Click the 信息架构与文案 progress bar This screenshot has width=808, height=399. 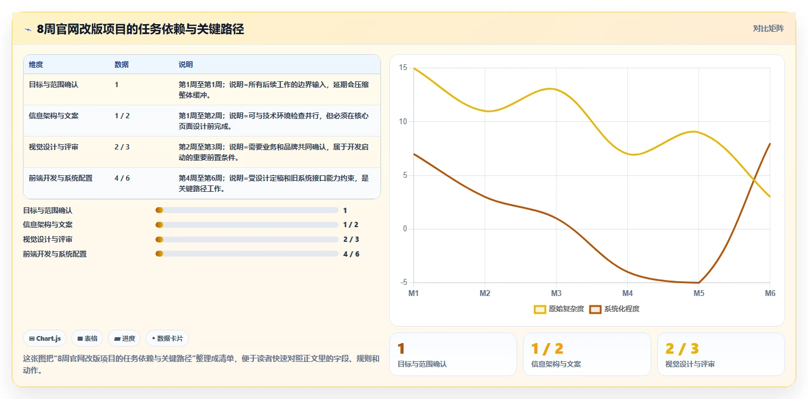tap(247, 225)
